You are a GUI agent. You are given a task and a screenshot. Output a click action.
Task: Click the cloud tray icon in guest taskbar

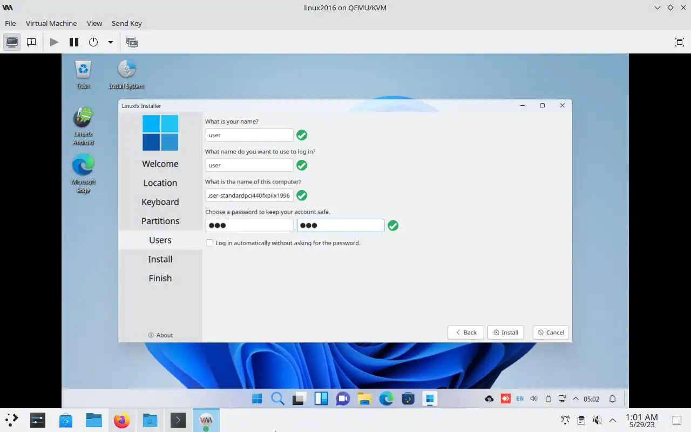coord(489,399)
